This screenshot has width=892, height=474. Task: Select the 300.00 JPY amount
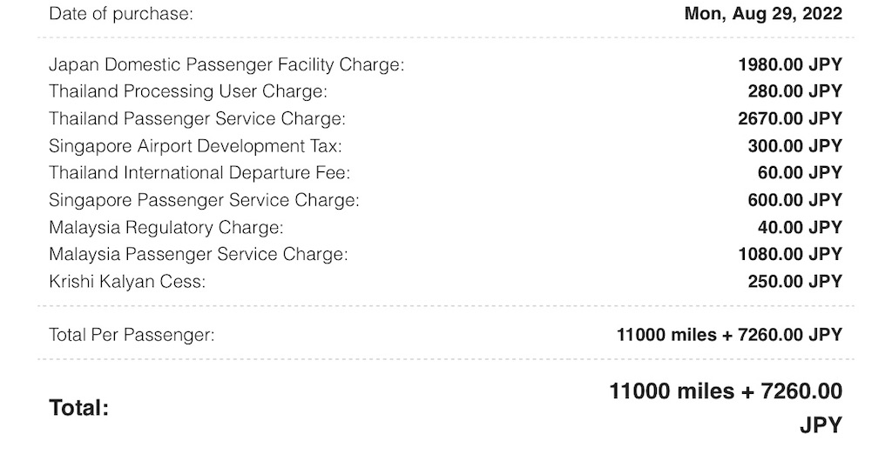[794, 146]
